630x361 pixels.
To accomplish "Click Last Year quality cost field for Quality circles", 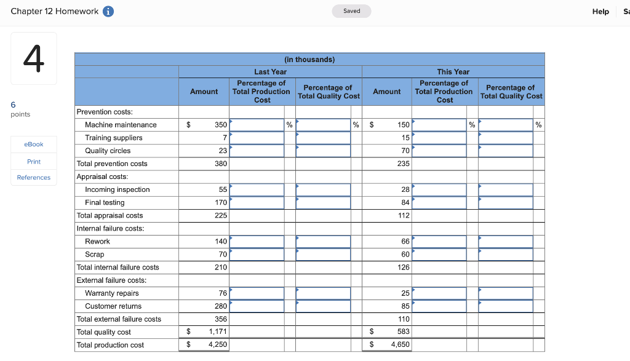I will 323,151.
